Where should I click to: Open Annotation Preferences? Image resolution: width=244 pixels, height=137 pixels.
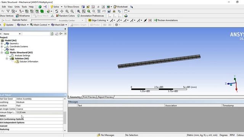pyautogui.click(x=91, y=16)
